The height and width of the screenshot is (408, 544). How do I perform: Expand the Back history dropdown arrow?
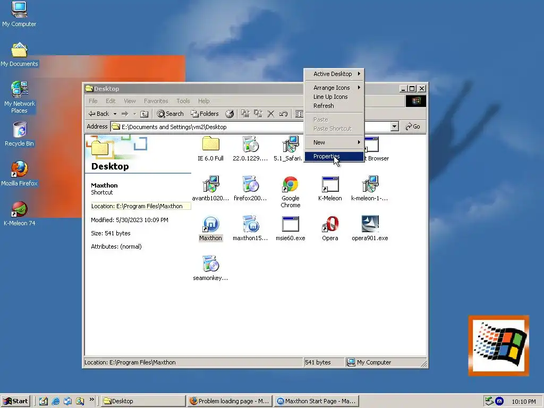coord(115,114)
